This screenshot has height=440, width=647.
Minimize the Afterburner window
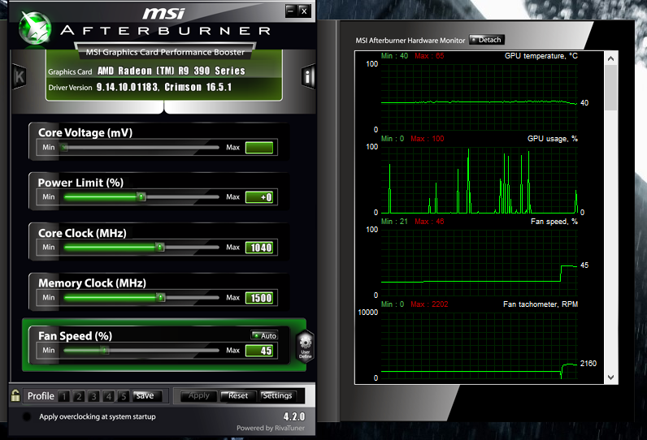[291, 11]
